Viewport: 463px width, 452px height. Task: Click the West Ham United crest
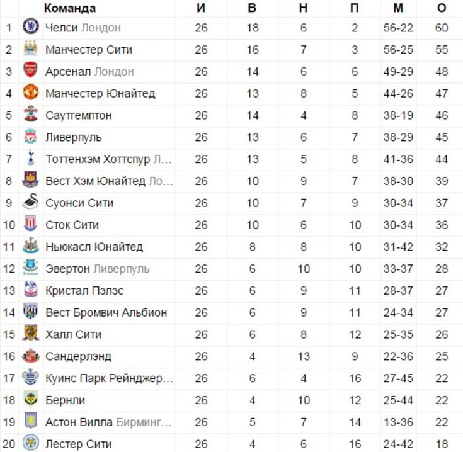(x=31, y=179)
